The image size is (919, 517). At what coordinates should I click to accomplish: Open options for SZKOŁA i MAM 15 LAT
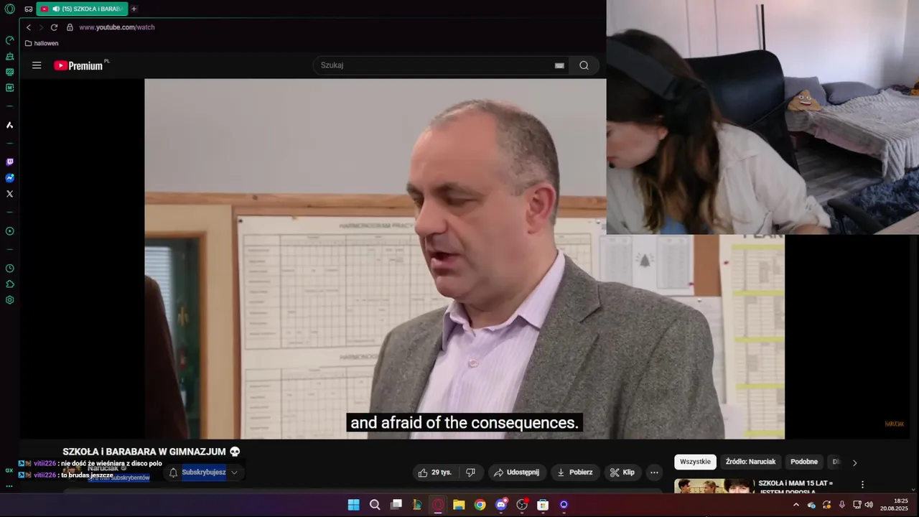click(x=862, y=485)
